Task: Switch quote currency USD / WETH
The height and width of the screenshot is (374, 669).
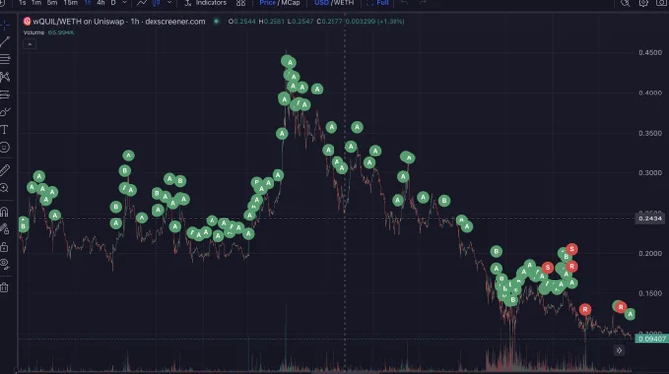Action: click(x=334, y=3)
